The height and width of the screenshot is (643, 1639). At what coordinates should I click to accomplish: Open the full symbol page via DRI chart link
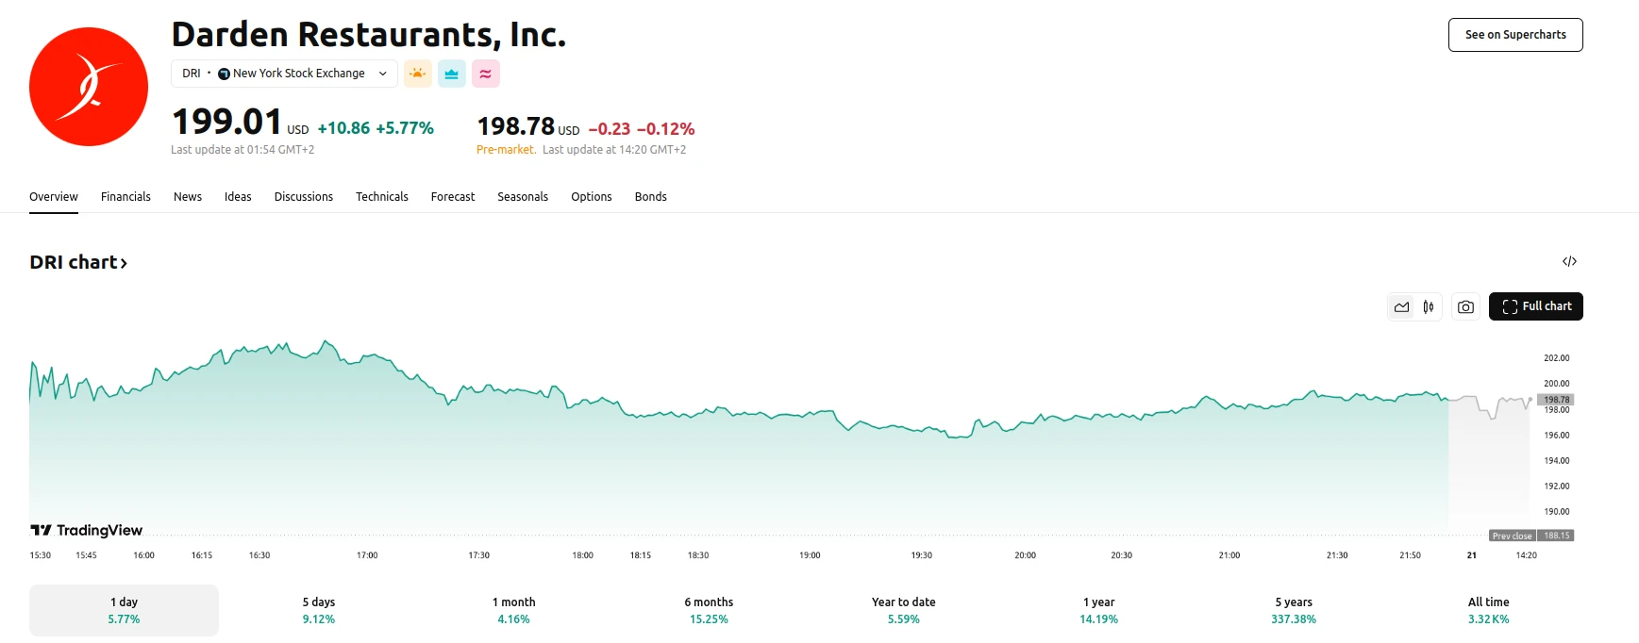pyautogui.click(x=71, y=262)
